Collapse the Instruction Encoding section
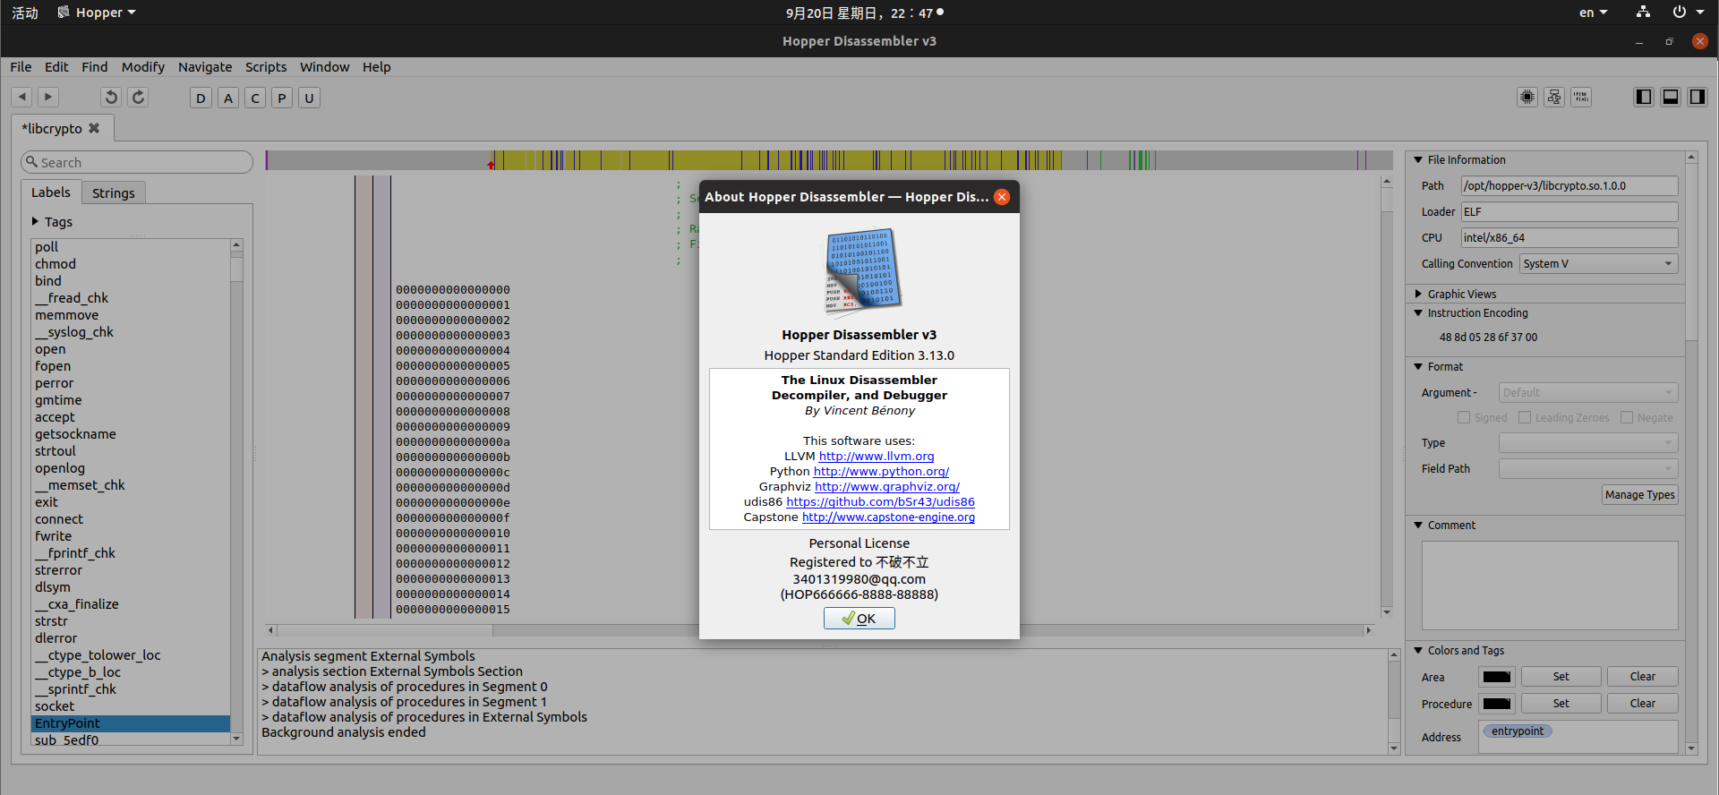 tap(1418, 312)
